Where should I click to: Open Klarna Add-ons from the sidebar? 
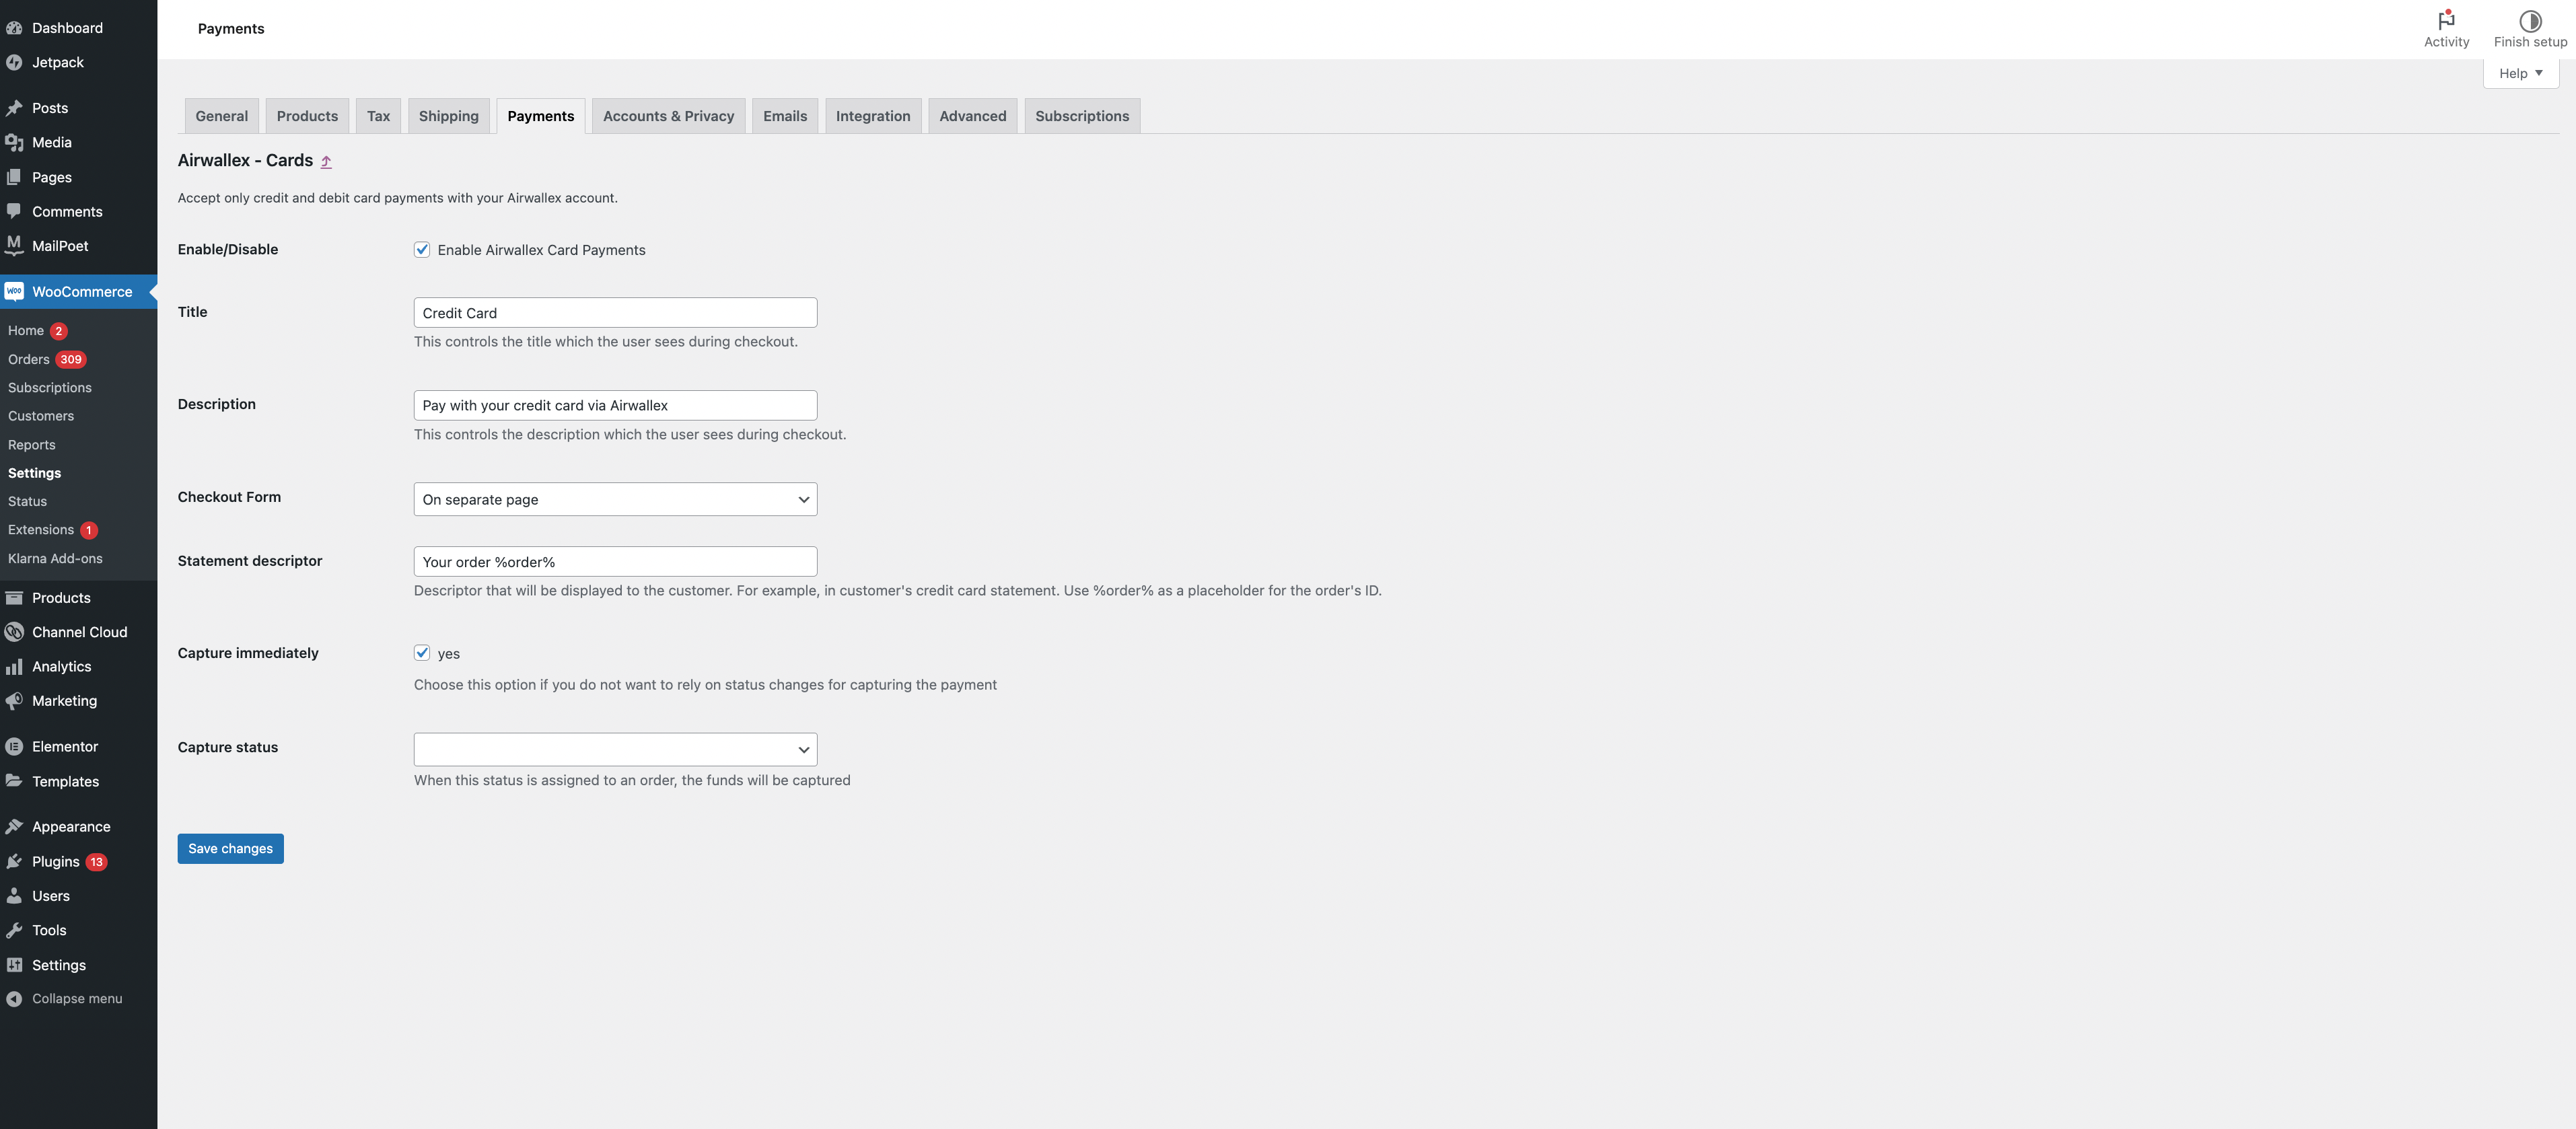pyautogui.click(x=56, y=558)
